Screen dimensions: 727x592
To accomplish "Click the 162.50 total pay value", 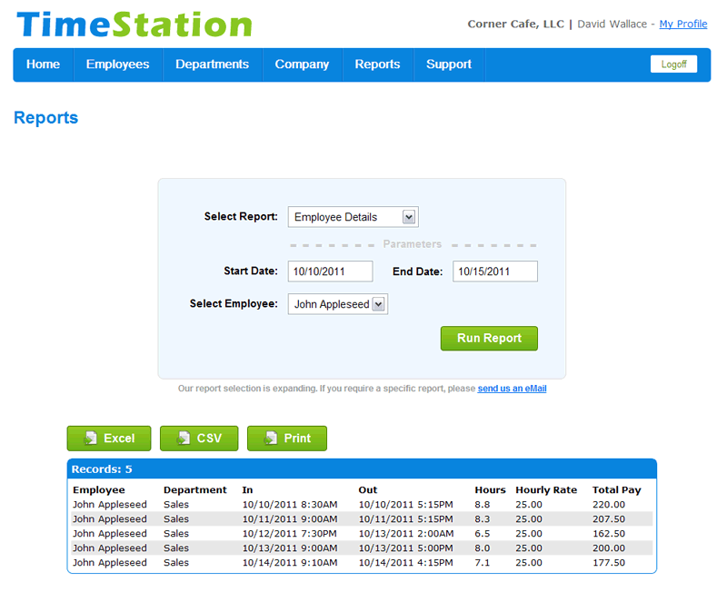I will coord(609,534).
